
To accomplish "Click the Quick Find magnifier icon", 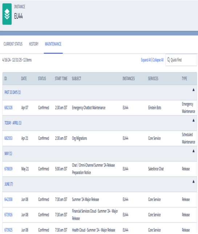I will pyautogui.click(x=169, y=60).
